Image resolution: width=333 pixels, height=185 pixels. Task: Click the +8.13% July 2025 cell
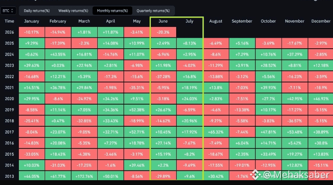(x=189, y=43)
